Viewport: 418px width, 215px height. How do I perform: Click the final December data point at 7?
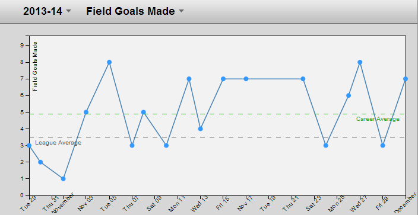pos(406,79)
